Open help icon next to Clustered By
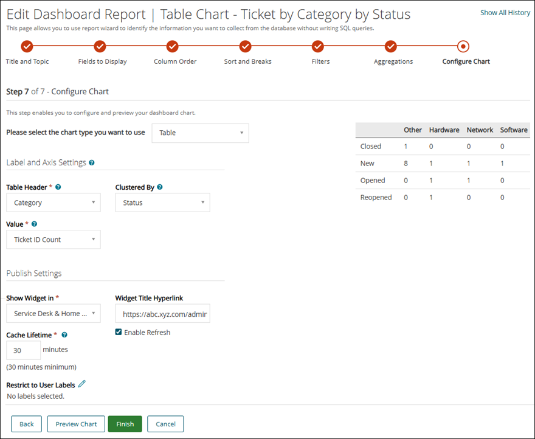The image size is (535, 439). click(160, 187)
